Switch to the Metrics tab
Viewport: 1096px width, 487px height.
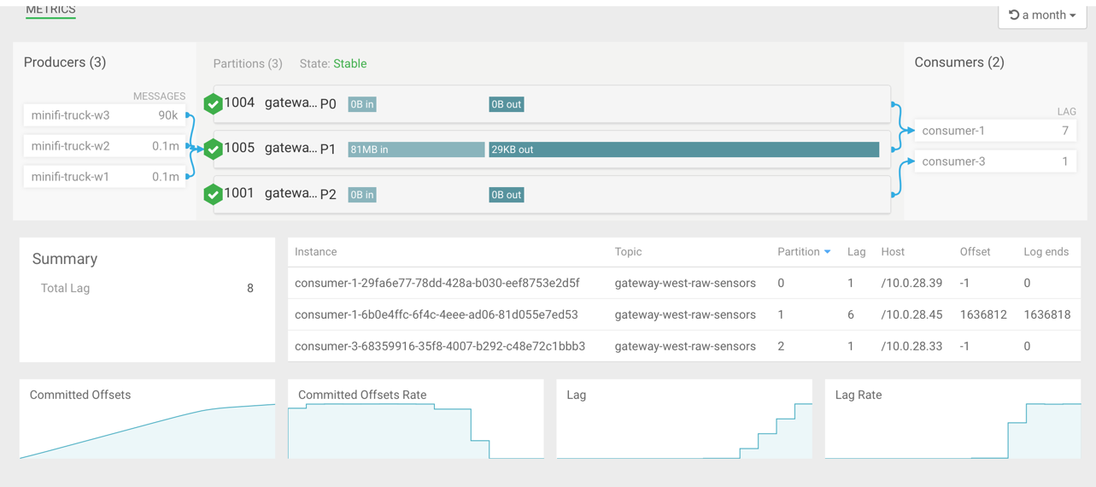pos(50,9)
